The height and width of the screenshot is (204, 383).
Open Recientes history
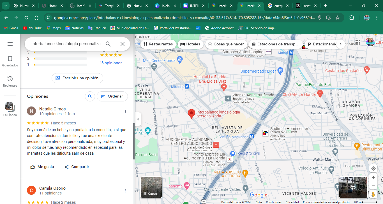coord(10,82)
